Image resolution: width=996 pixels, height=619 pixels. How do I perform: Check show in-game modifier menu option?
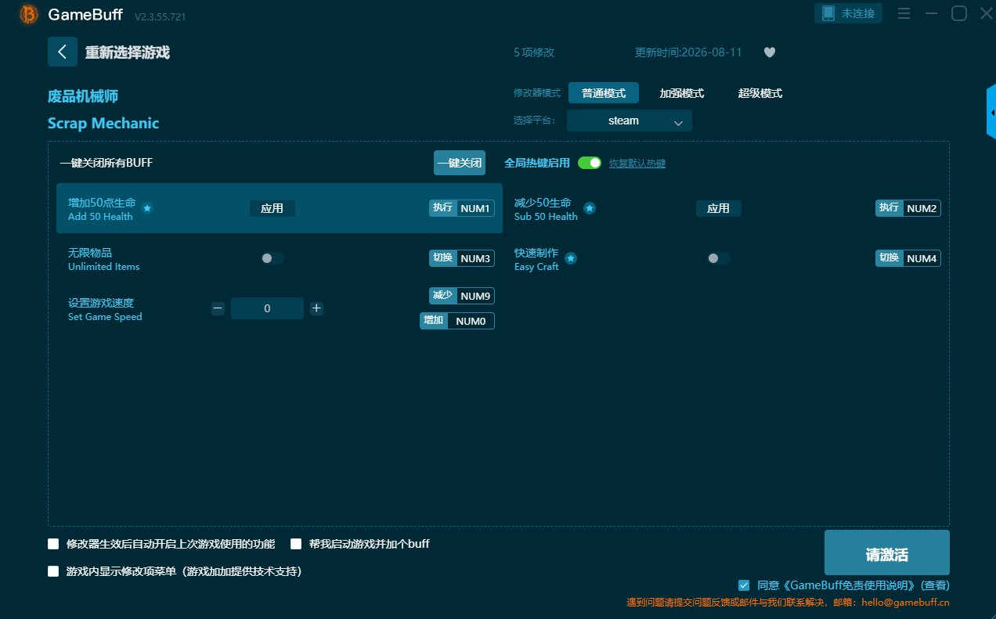pos(53,571)
